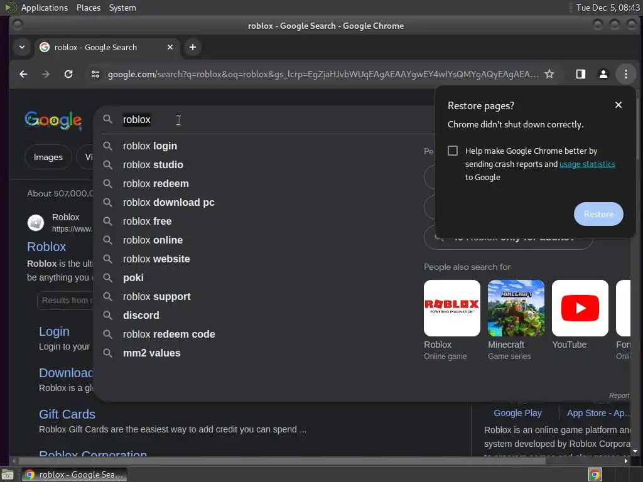Screen dimensions: 643x482
Task: Click the magnifier icon beside 'discord'
Action: [107, 316]
